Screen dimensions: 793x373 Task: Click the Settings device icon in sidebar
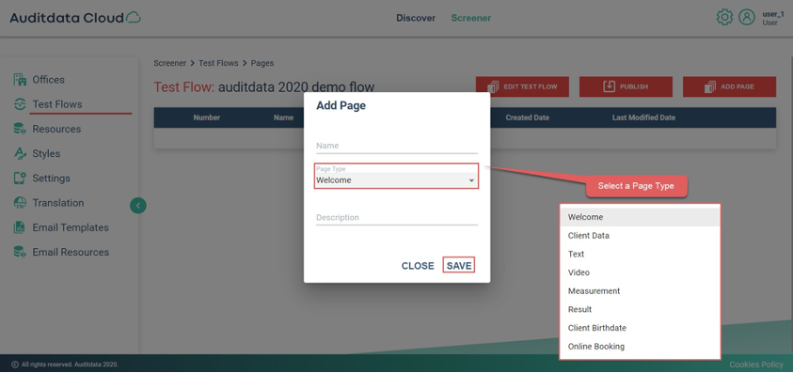pyautogui.click(x=20, y=178)
